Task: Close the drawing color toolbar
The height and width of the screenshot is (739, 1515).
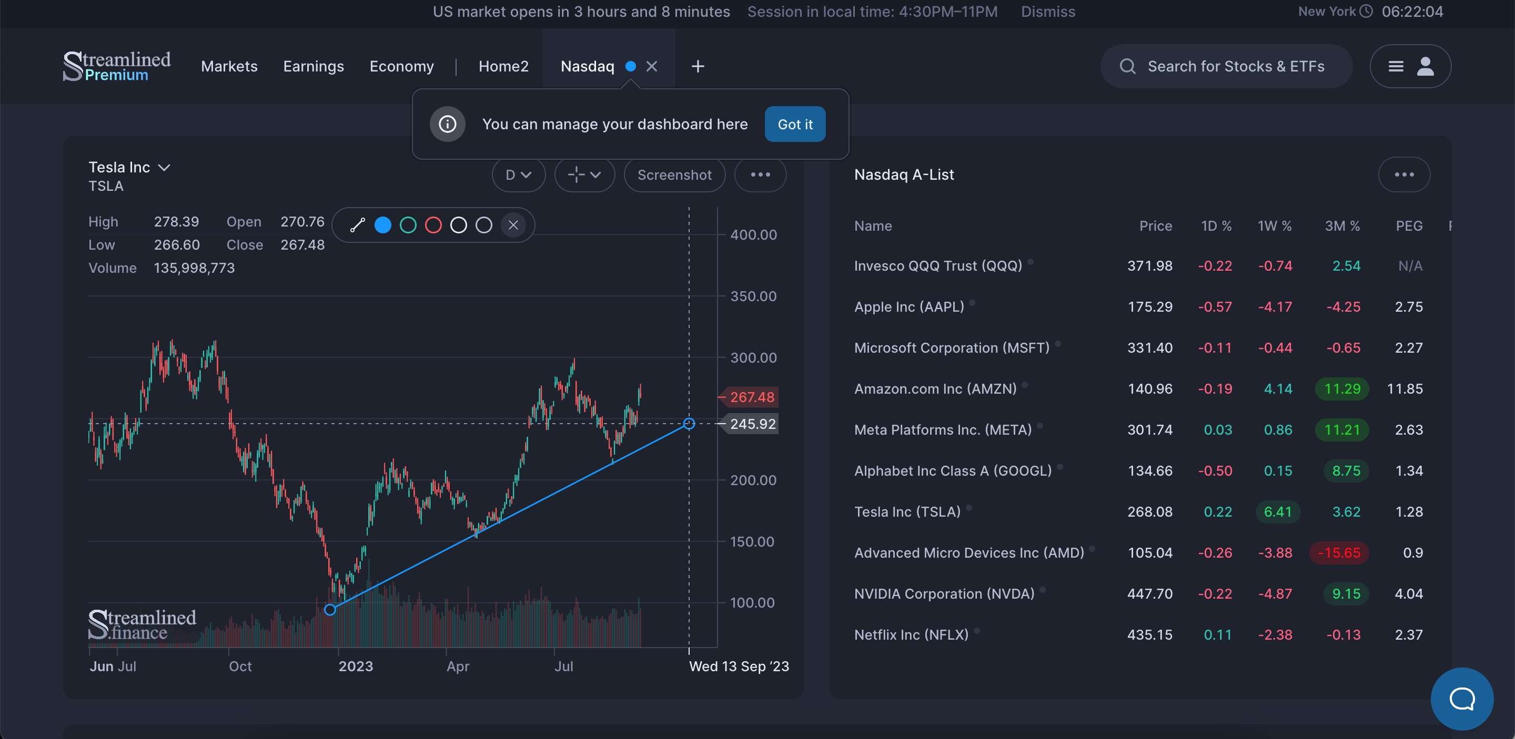Action: [x=513, y=225]
